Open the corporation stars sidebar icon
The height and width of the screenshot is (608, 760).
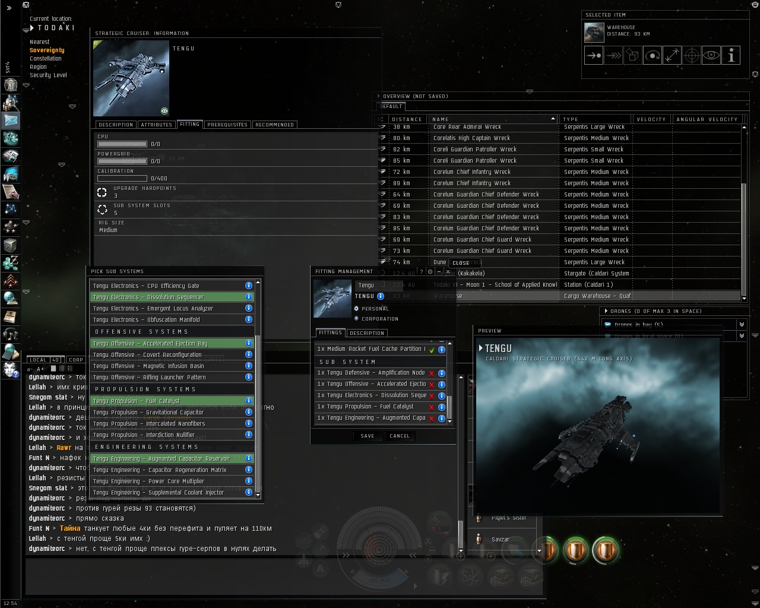click(11, 227)
